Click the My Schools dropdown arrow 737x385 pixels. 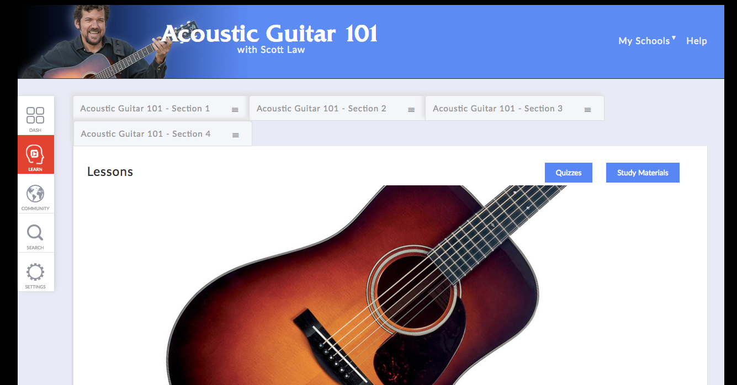[674, 38]
